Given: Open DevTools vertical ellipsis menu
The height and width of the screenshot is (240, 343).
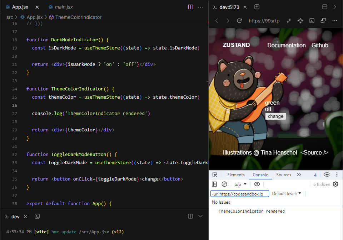Looking at the screenshot, I should tap(337, 174).
